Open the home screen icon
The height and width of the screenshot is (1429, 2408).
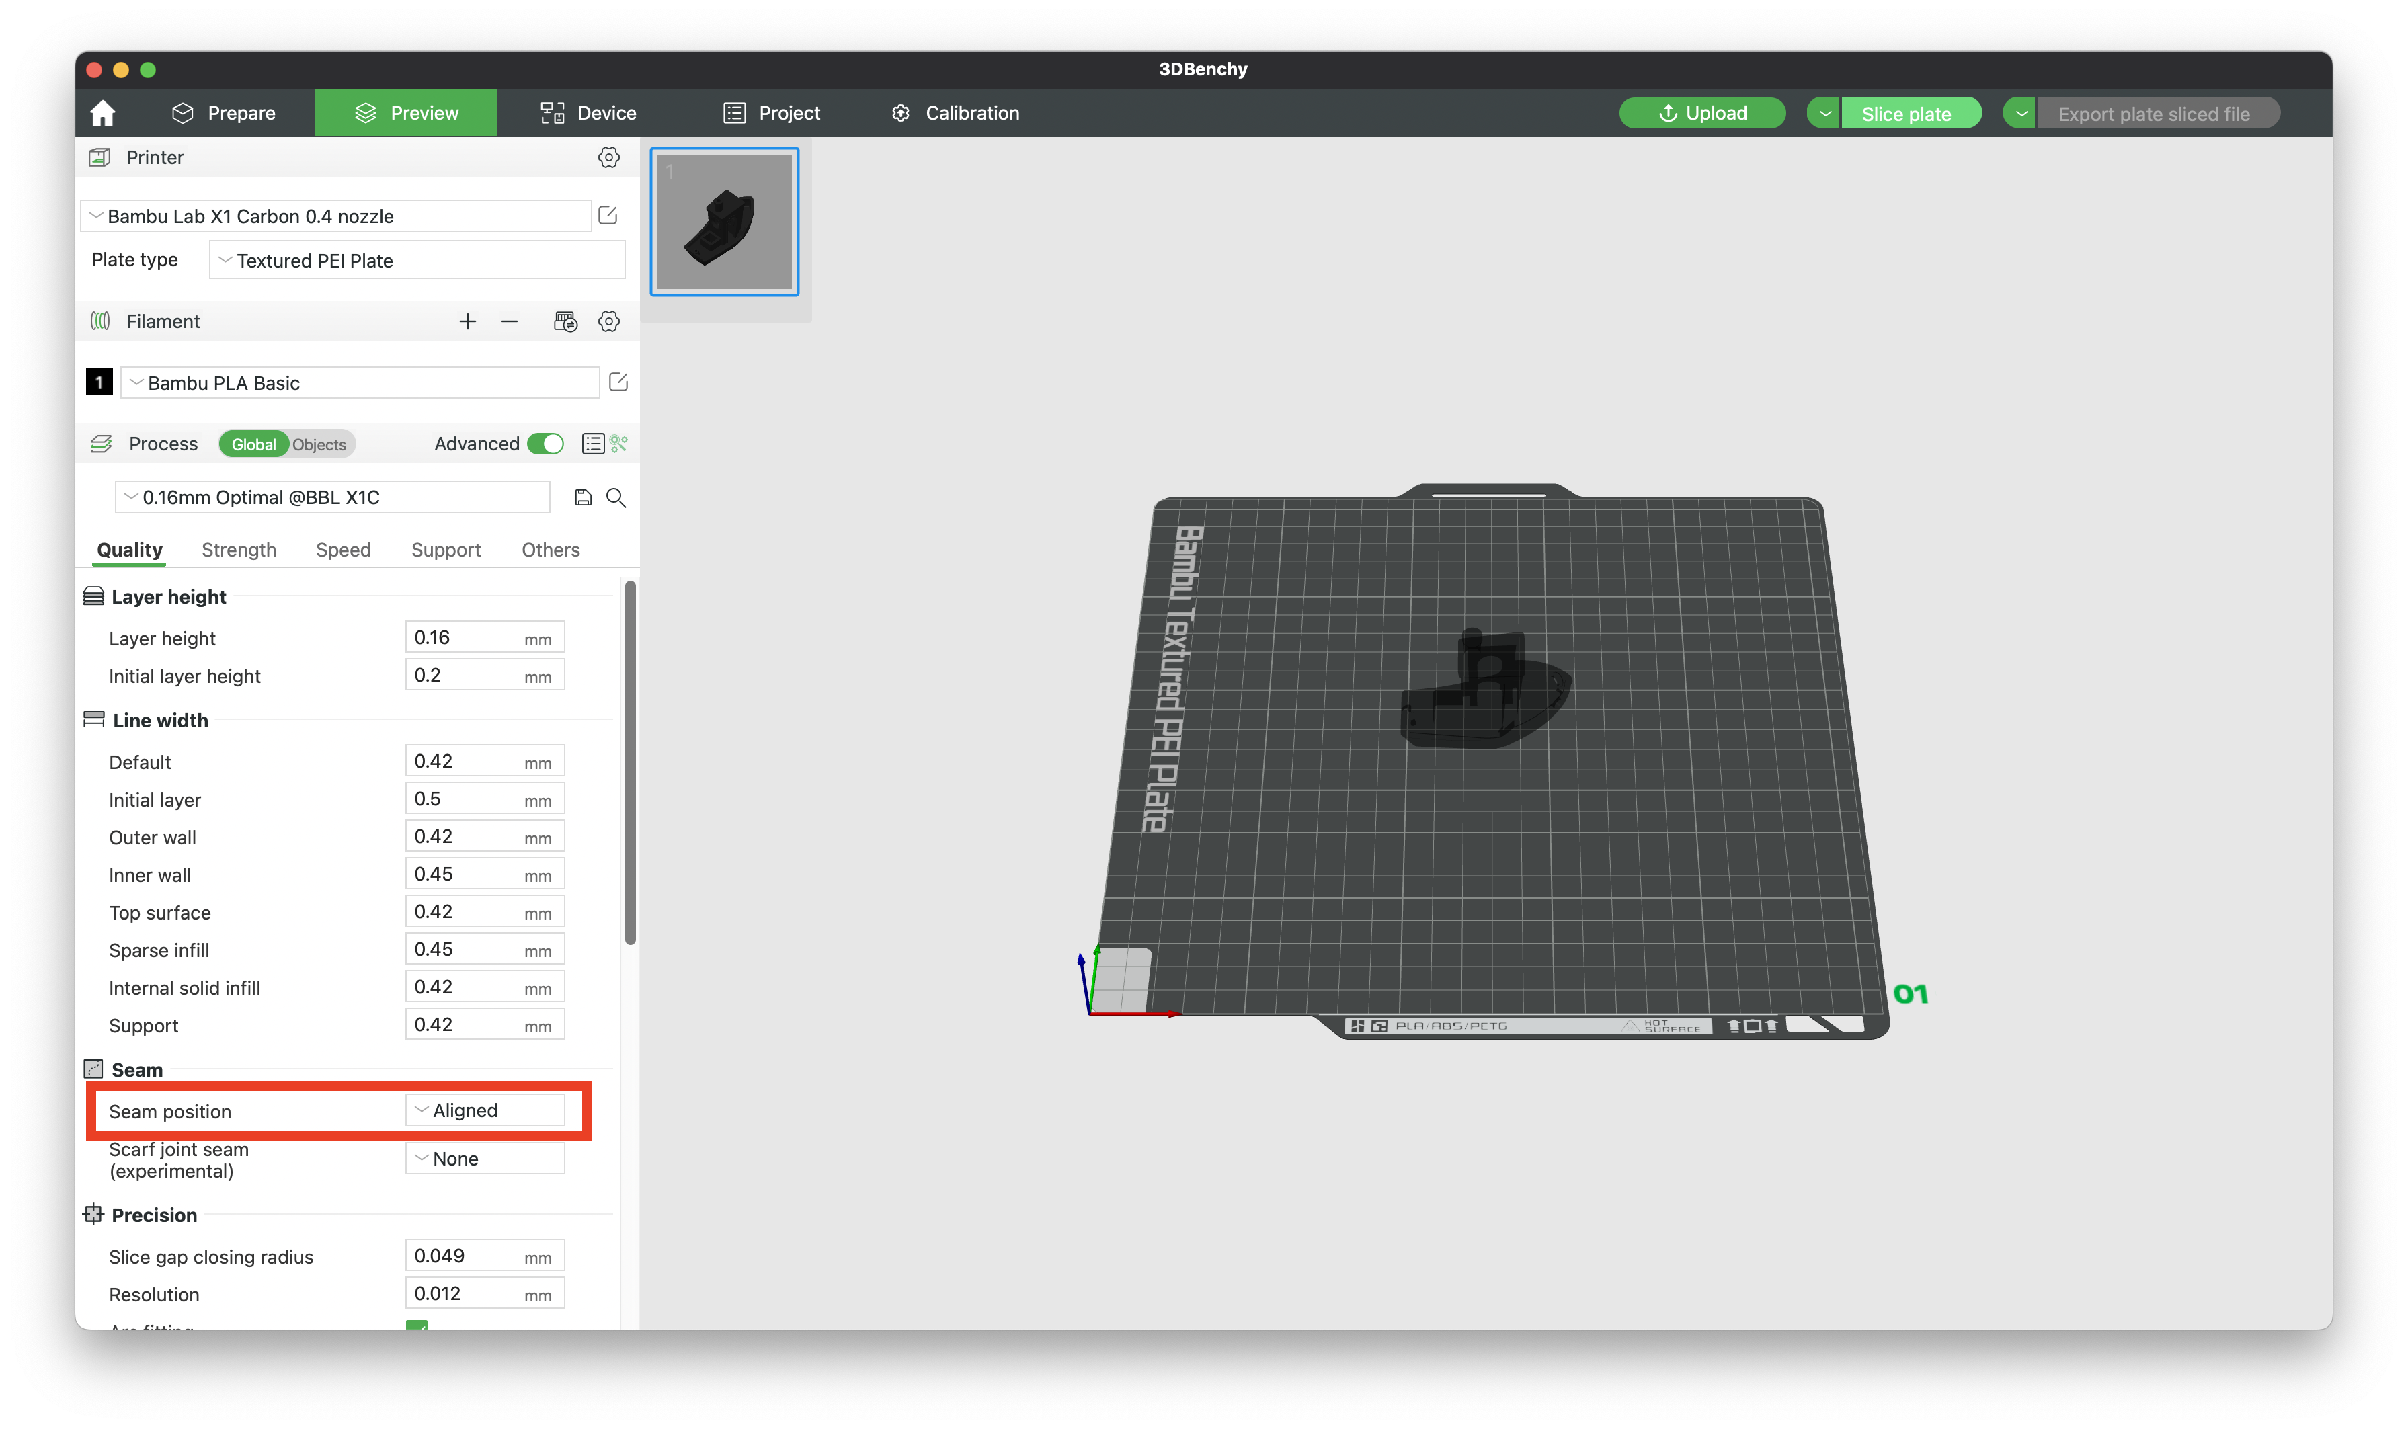point(102,113)
